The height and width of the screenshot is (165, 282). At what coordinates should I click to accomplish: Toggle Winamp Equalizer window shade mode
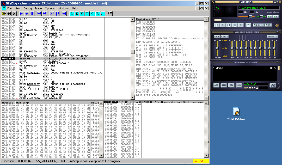(278, 32)
